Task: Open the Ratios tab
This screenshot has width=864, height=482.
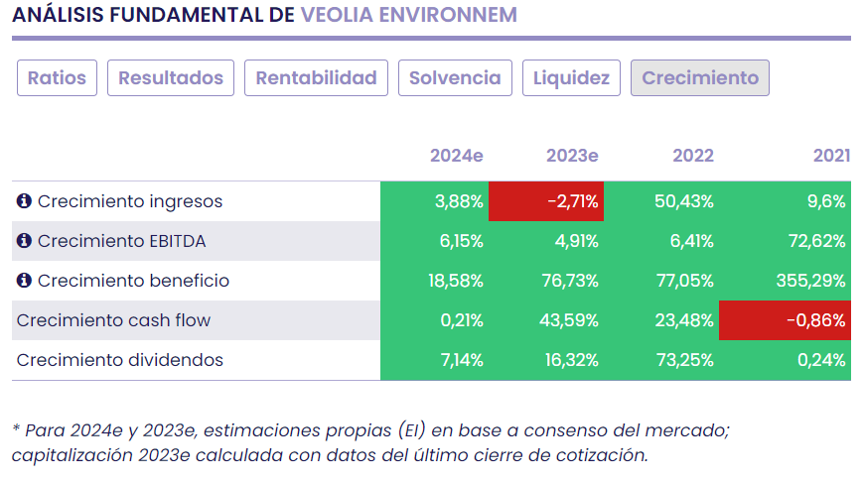Action: click(57, 78)
